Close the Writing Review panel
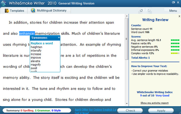 click(x=179, y=16)
